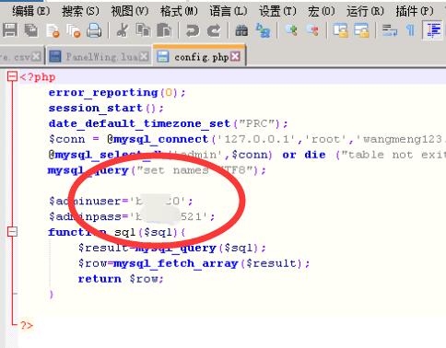446x348 pixels.
Task: Close the config.php tab
Action: [x=235, y=56]
